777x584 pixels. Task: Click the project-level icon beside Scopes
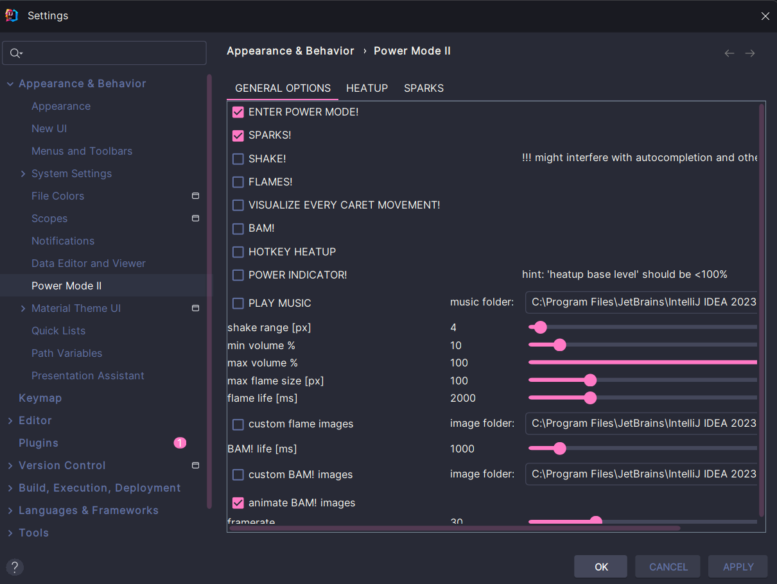click(196, 218)
